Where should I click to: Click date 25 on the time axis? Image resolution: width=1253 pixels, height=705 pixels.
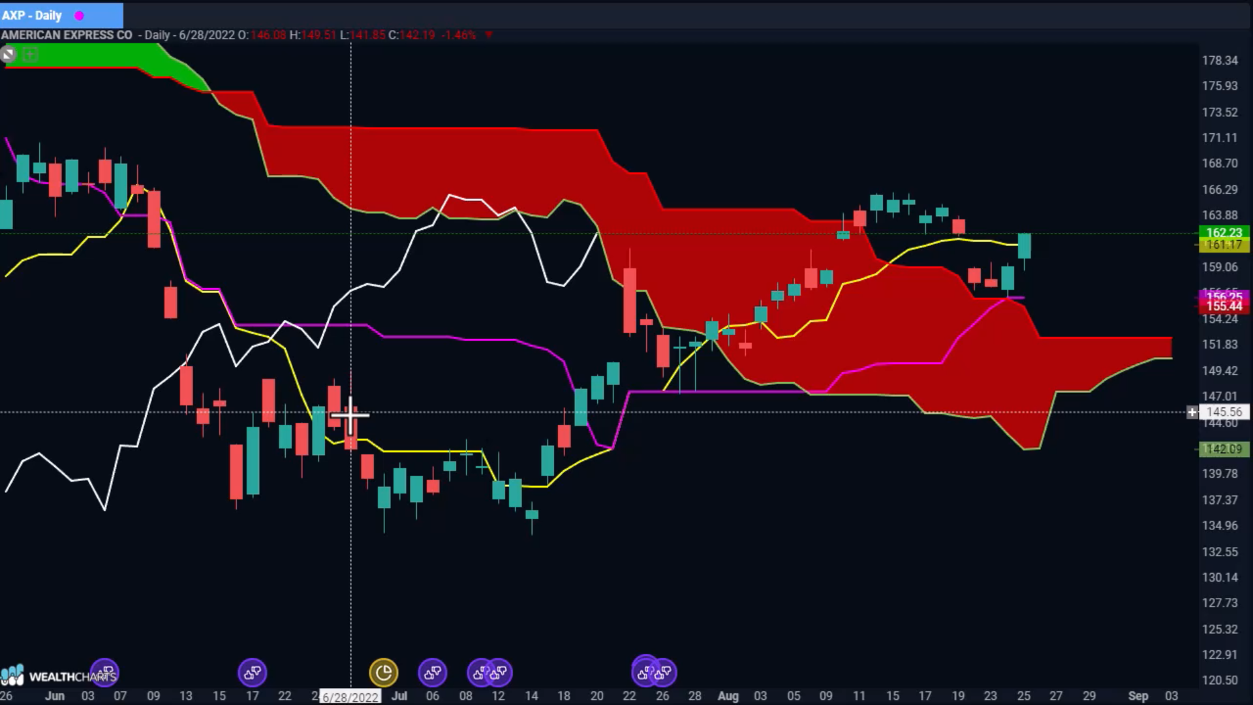[1024, 696]
